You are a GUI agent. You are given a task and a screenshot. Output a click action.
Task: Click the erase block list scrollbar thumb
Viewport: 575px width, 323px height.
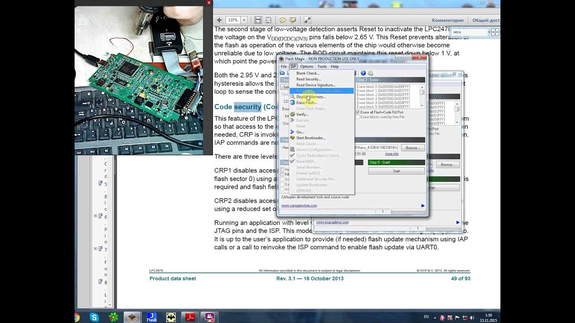click(422, 92)
